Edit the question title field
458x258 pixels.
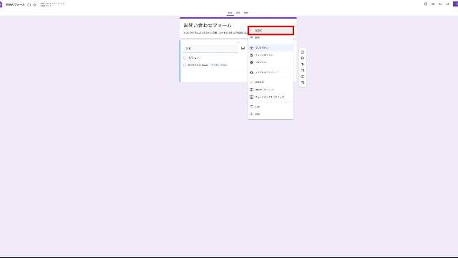pyautogui.click(x=210, y=48)
